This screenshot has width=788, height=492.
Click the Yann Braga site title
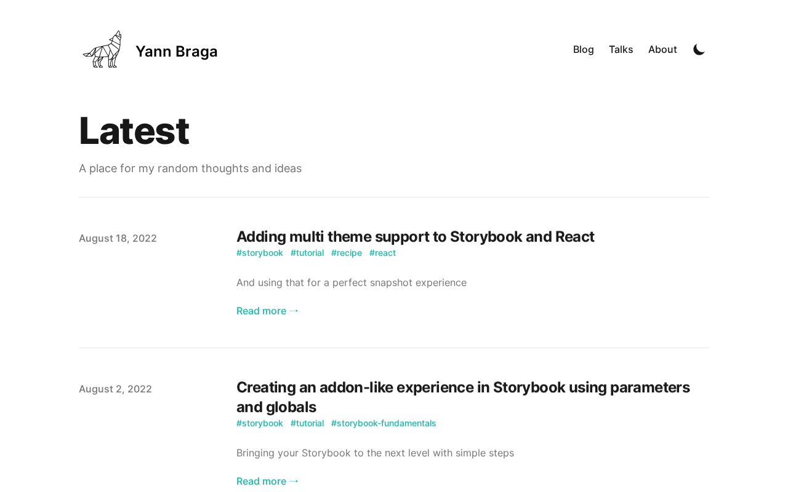[176, 52]
